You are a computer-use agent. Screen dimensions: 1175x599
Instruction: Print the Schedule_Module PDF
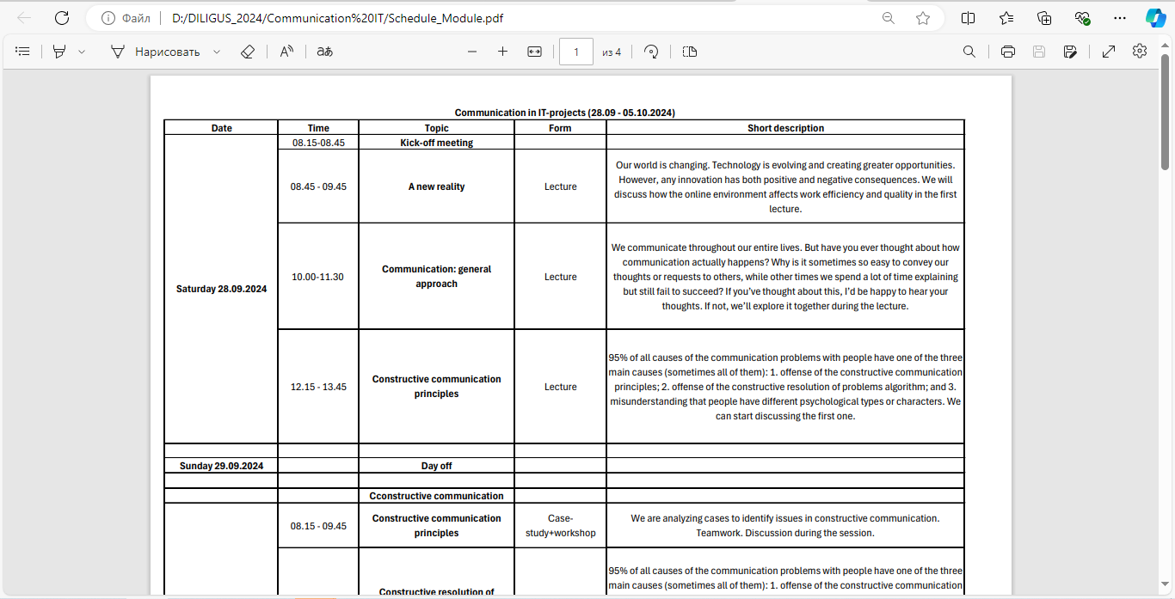click(1008, 52)
